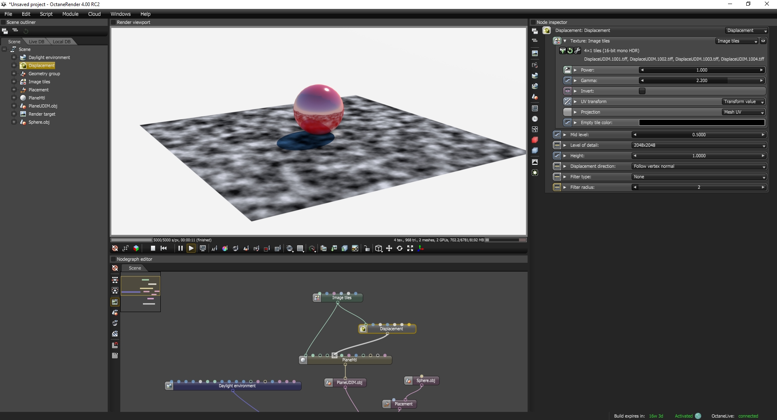
Task: Open the Filter type dropdown
Action: coord(699,177)
